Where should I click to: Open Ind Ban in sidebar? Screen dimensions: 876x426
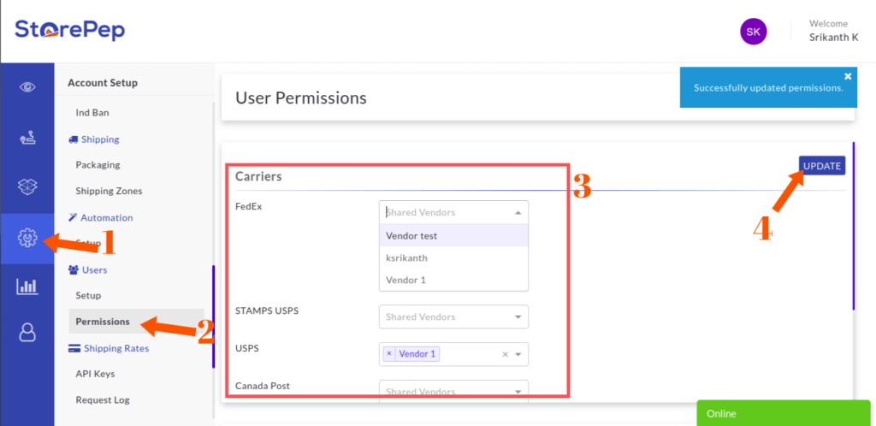tap(92, 113)
